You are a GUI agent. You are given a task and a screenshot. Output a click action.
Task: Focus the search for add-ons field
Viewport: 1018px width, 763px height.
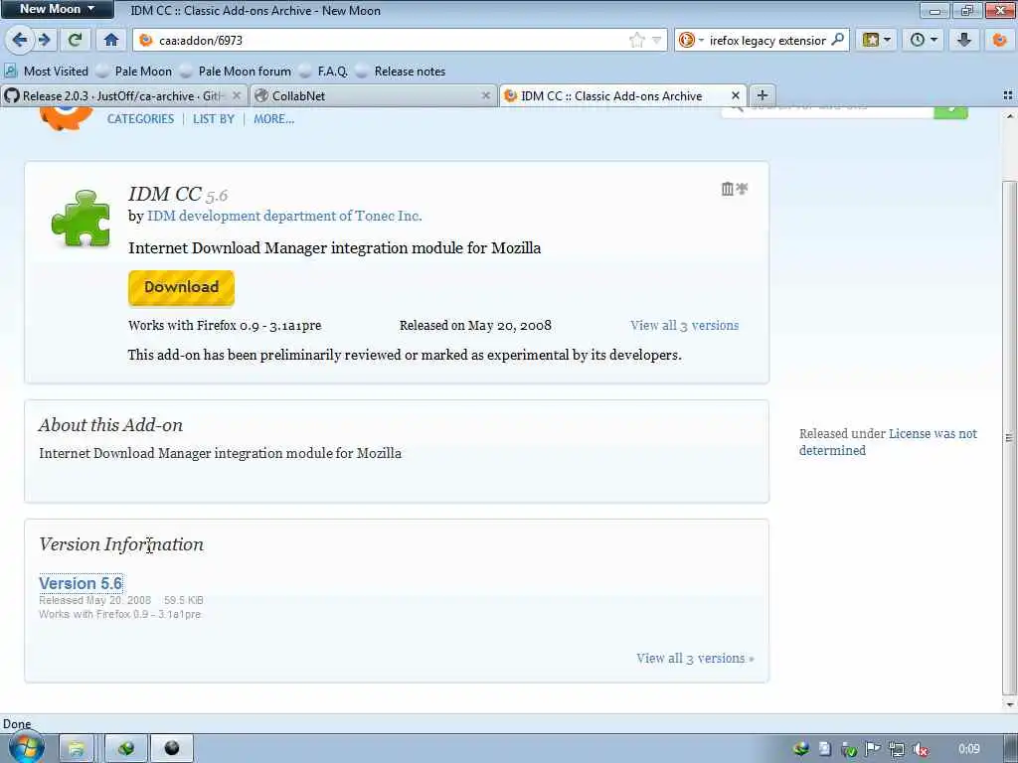coord(828,110)
